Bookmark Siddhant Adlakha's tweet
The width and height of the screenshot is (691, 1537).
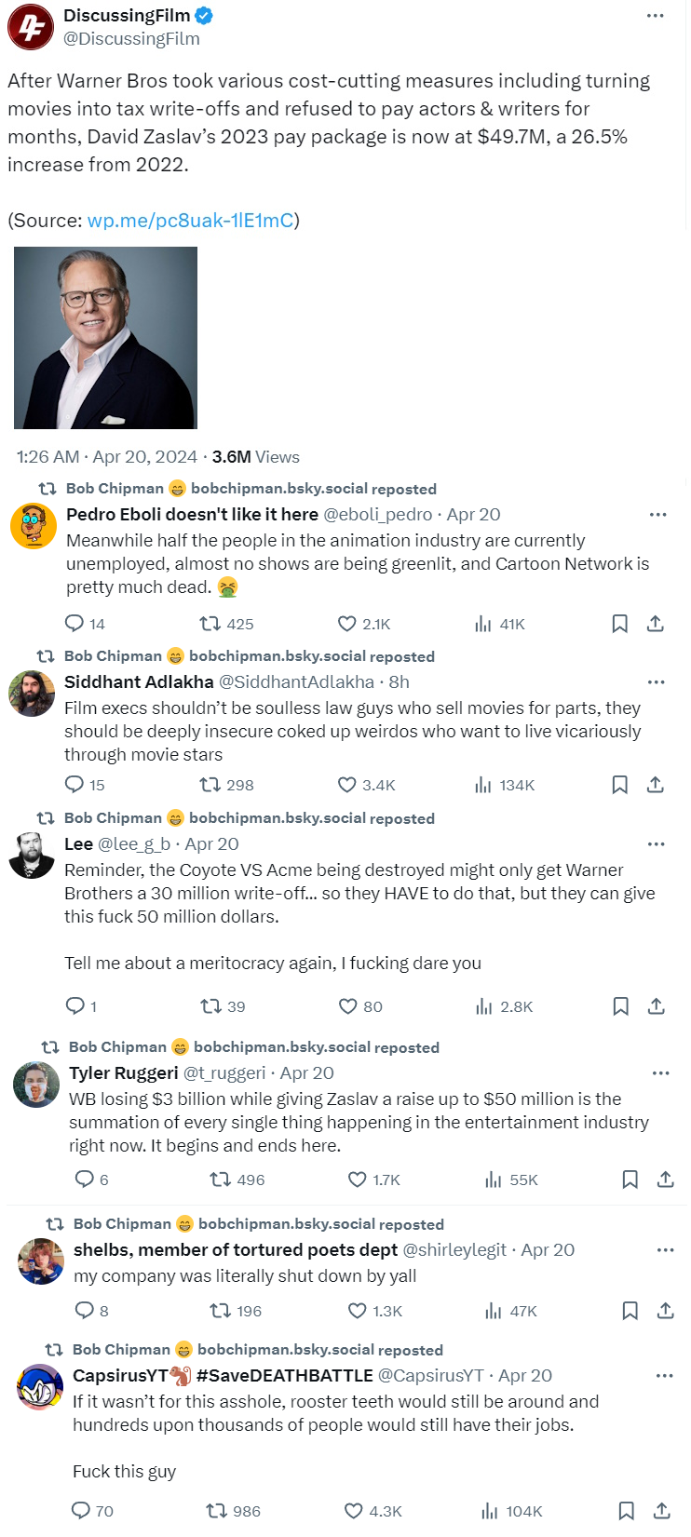pos(619,785)
